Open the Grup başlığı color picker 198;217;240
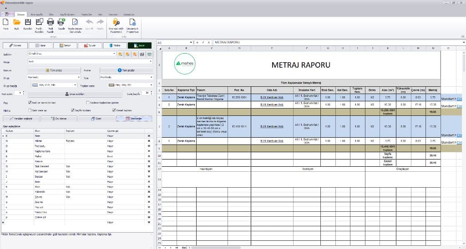The image size is (466, 249). [x=54, y=85]
